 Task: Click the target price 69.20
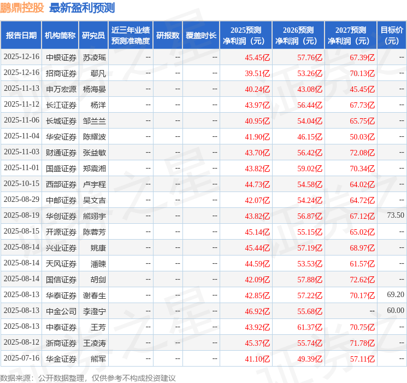(396, 294)
